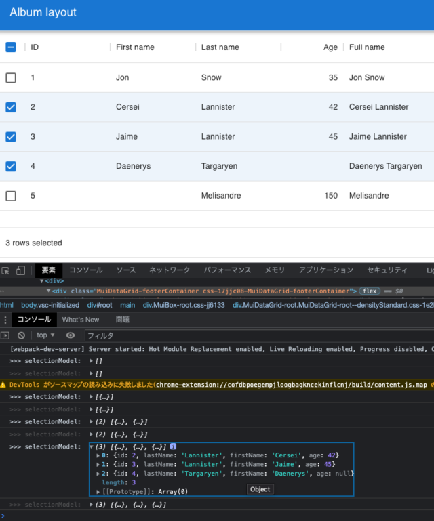434x521 pixels.
Task: Click the blue info icon beside the array
Action: click(173, 447)
